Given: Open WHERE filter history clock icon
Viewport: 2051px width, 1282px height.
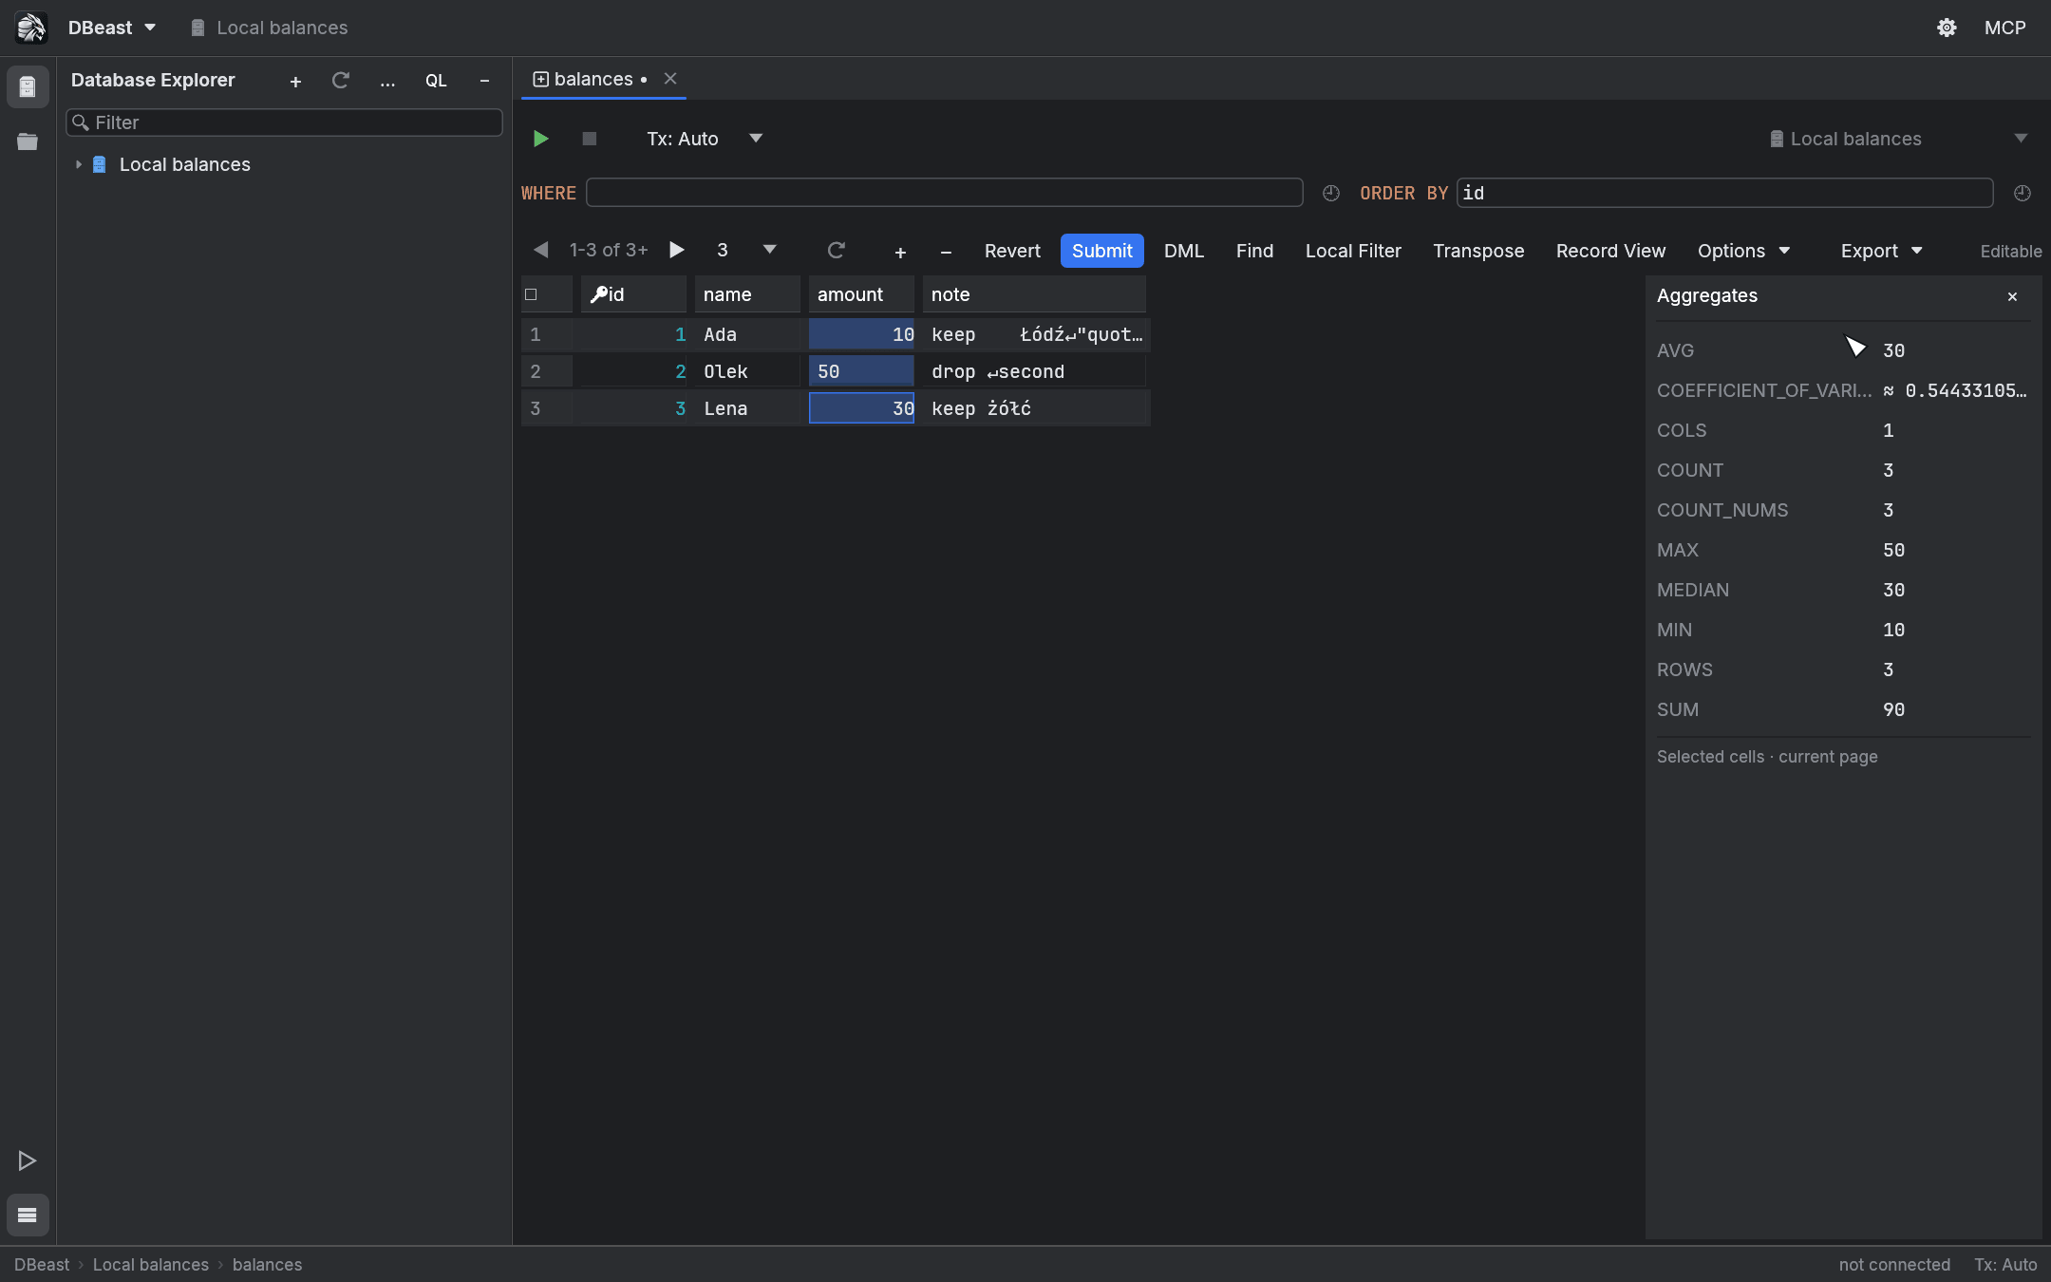Looking at the screenshot, I should [1331, 193].
